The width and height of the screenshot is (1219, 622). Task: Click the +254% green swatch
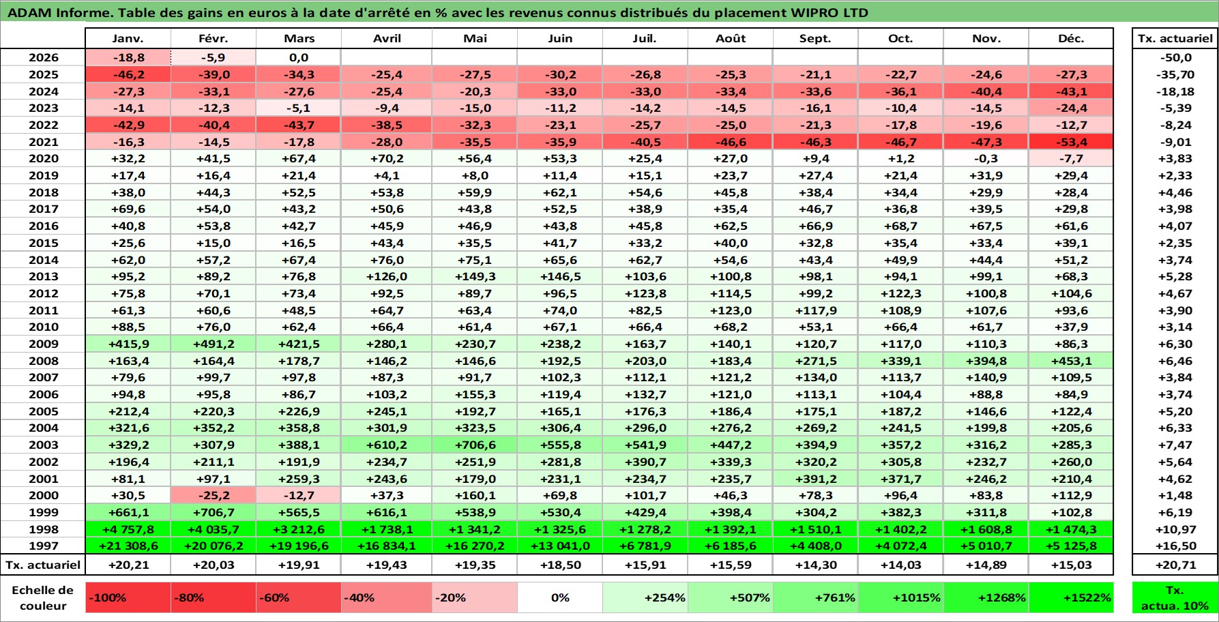pyautogui.click(x=645, y=597)
